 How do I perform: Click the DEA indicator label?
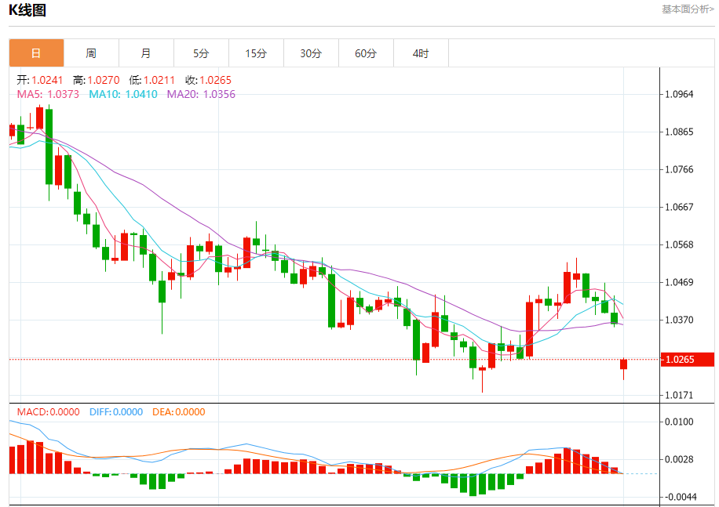tap(178, 412)
